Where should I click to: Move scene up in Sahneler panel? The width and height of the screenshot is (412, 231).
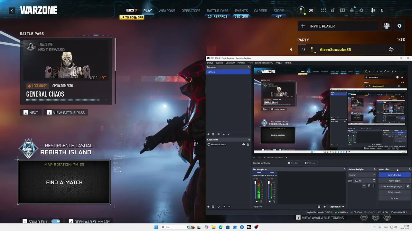click(x=224, y=134)
